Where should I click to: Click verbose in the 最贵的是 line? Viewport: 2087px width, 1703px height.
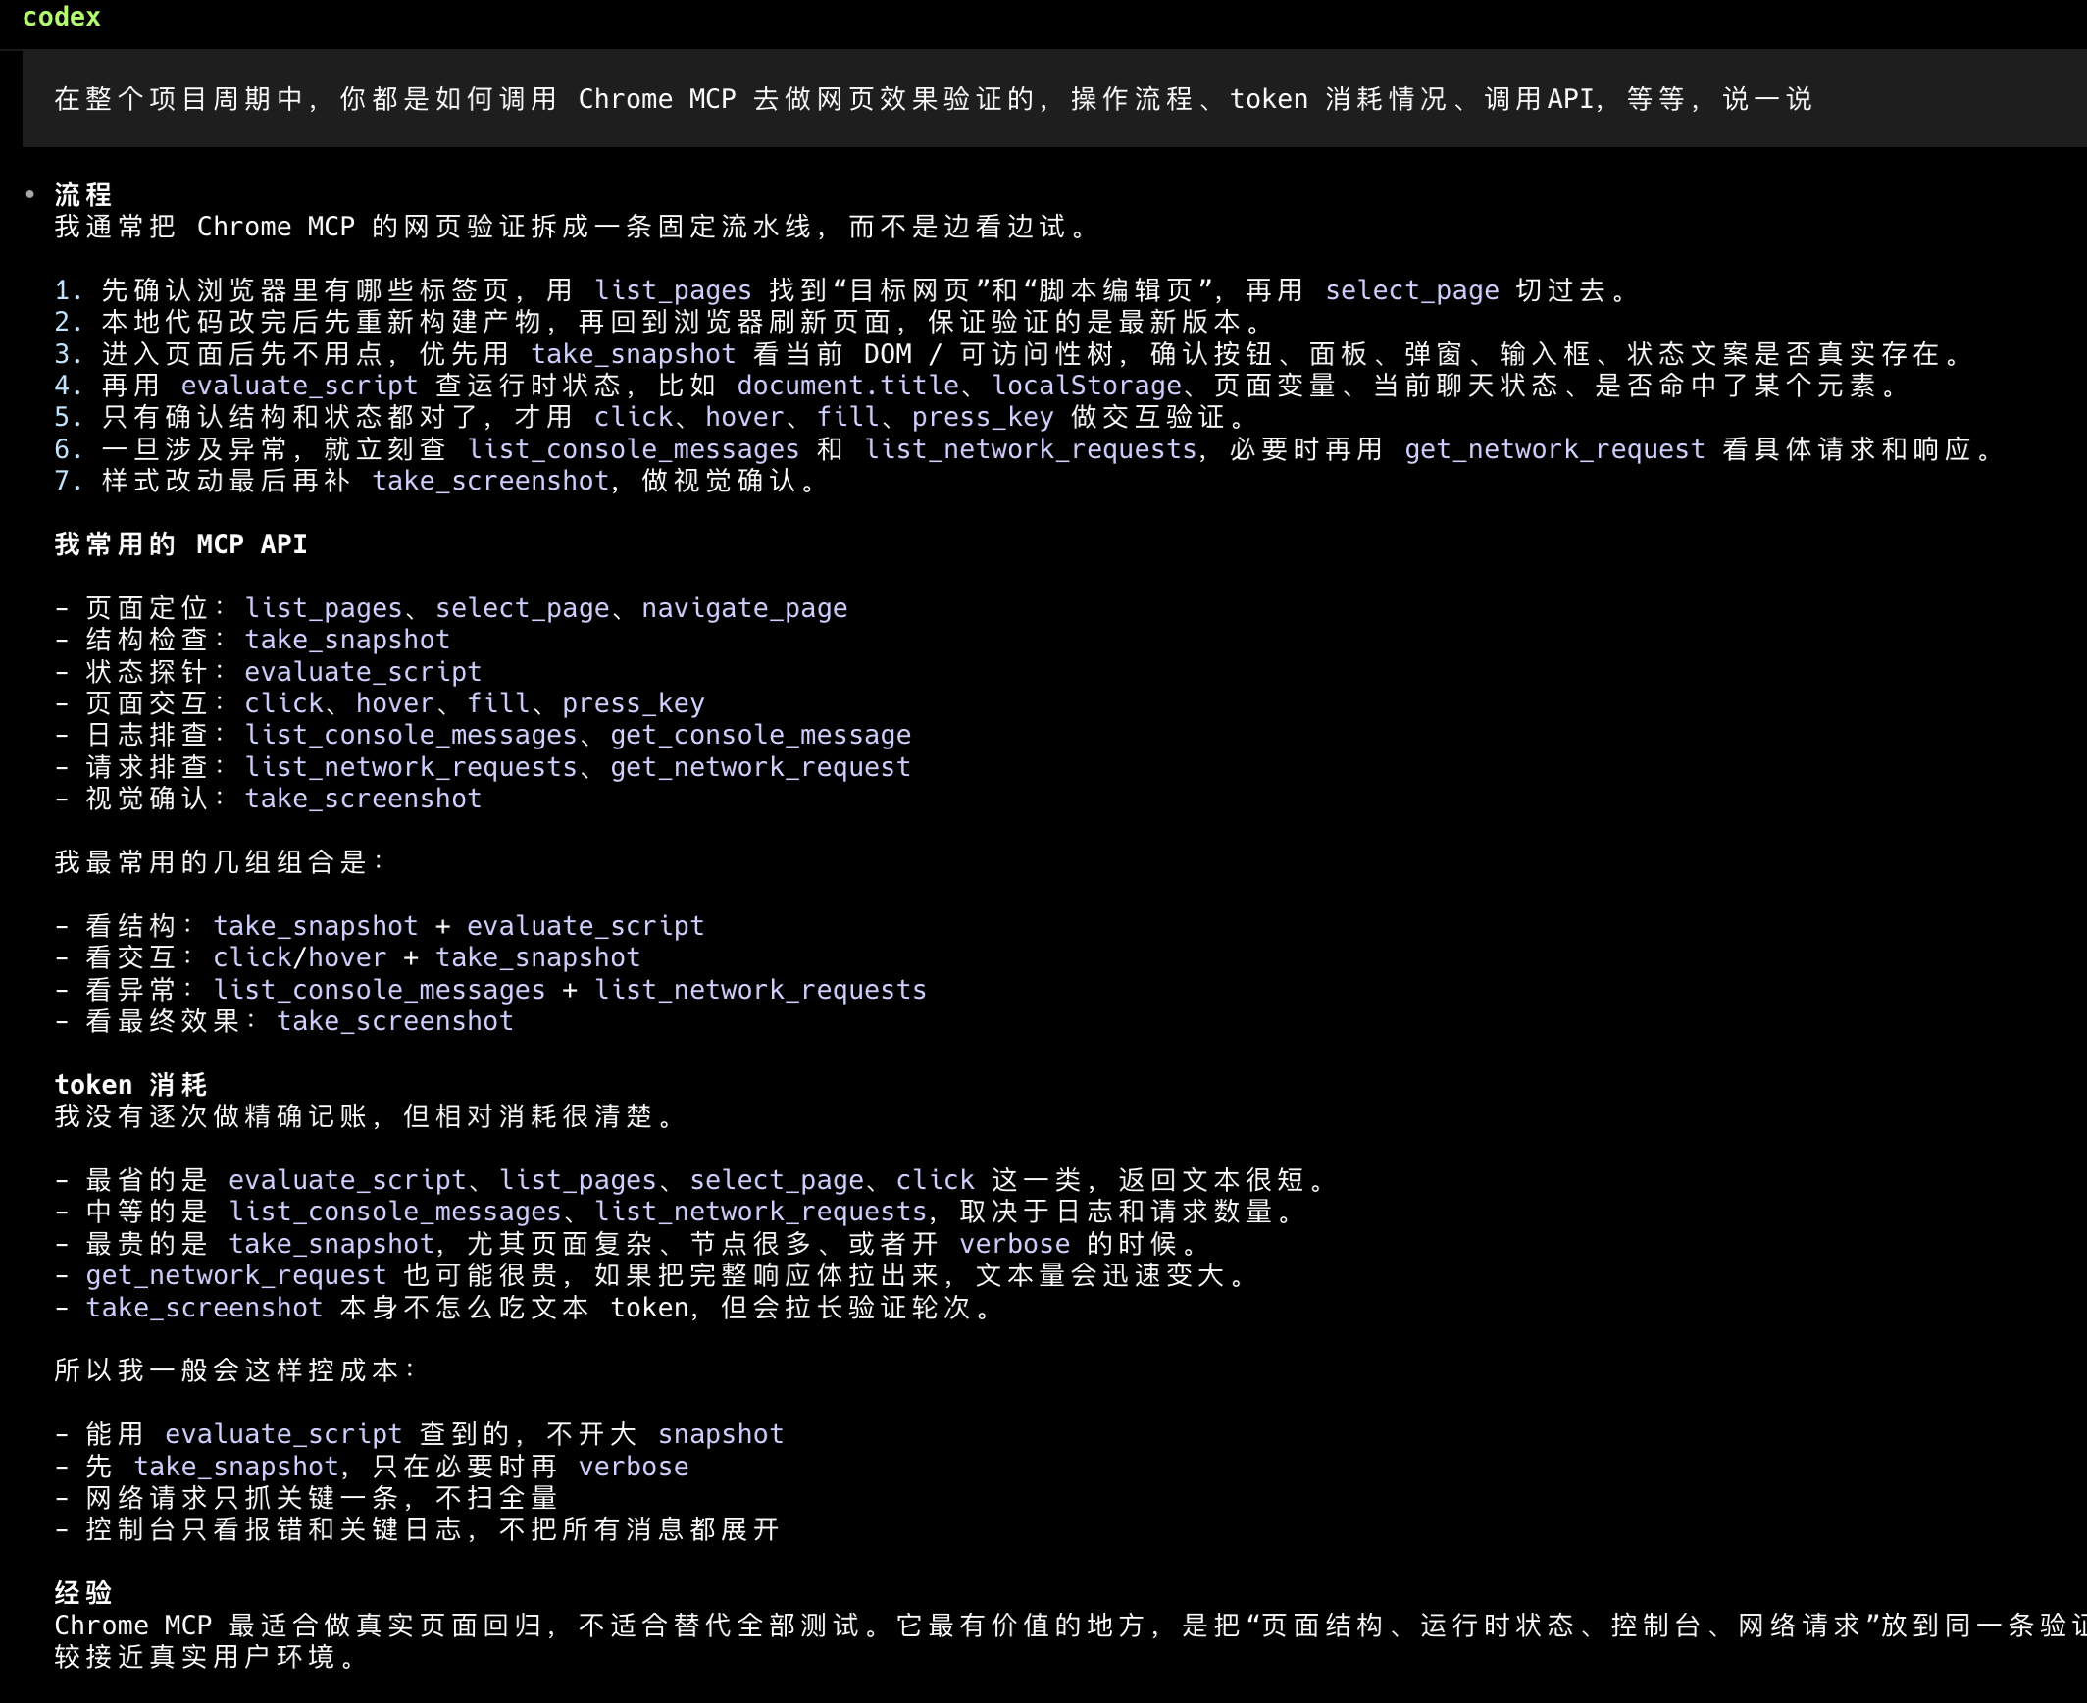click(x=1014, y=1244)
